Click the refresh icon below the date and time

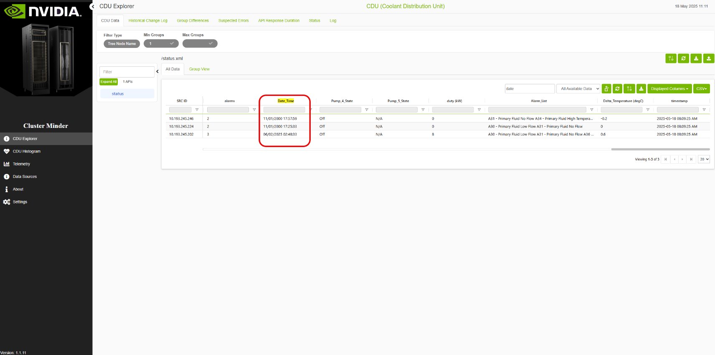(x=684, y=58)
